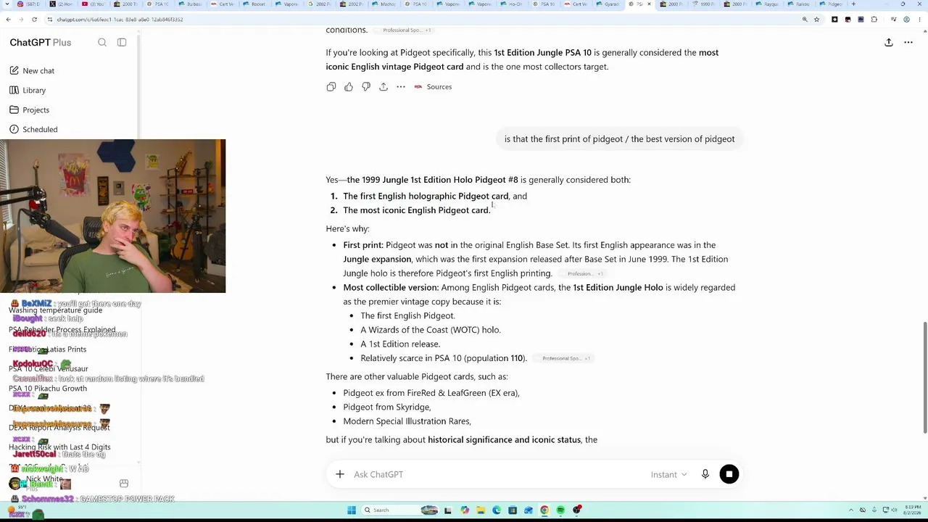Open File Explorer from the taskbar
Screen dimensions: 928x522
click(x=481, y=510)
